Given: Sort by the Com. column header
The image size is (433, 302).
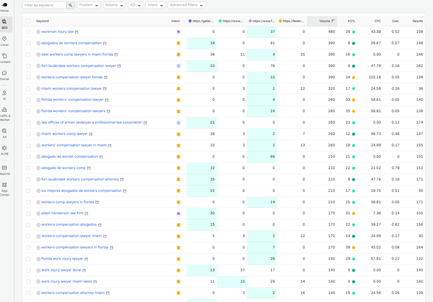Looking at the screenshot, I should tap(396, 21).
